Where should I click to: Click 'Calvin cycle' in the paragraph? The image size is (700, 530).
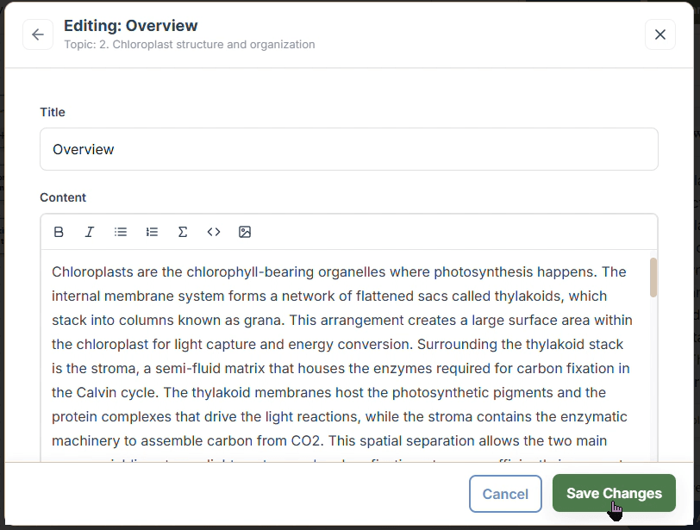click(x=105, y=393)
